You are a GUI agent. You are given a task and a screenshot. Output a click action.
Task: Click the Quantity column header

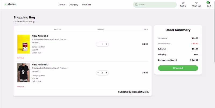(101, 30)
